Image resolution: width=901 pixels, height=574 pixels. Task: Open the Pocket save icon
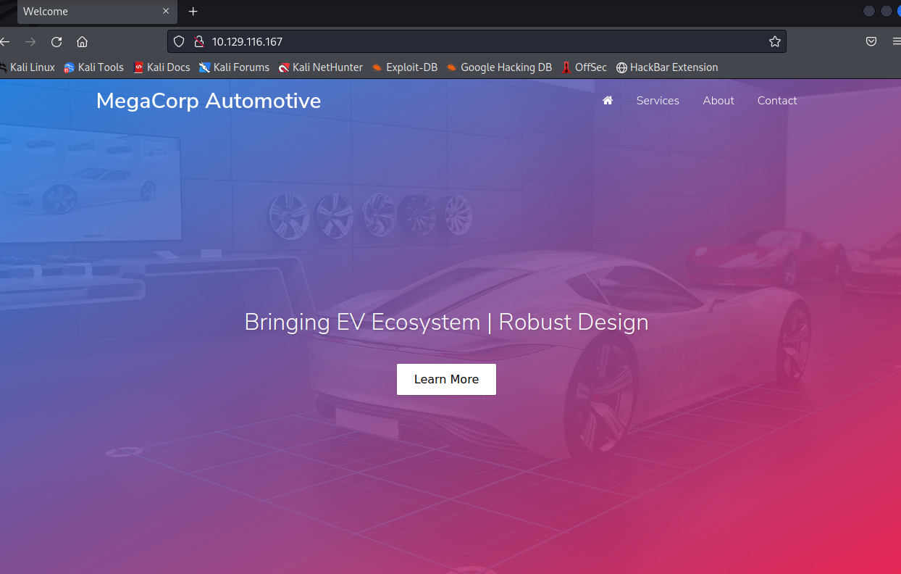click(x=871, y=41)
